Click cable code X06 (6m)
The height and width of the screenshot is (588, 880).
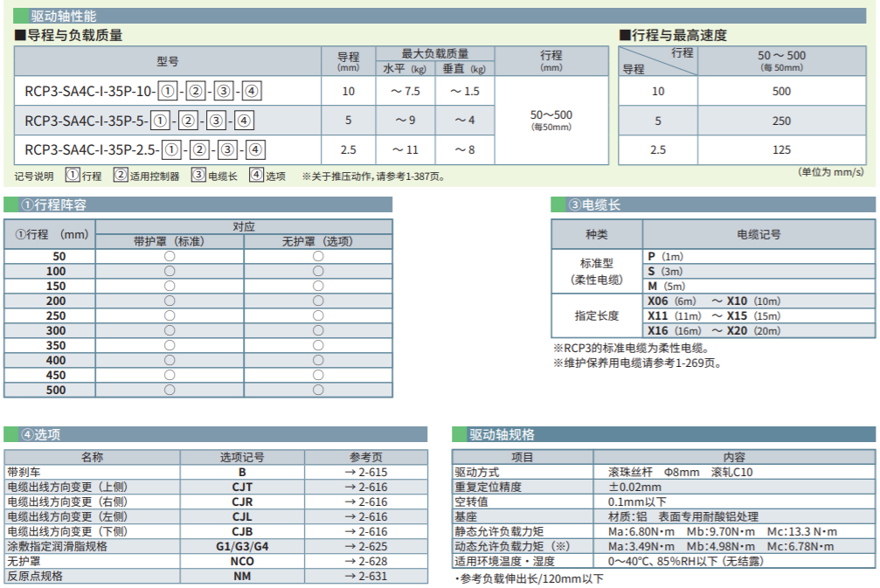[x=672, y=301]
